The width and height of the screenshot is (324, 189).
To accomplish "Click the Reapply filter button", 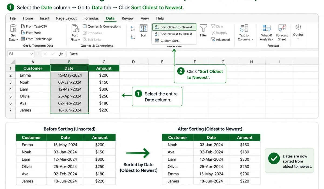I will point(219,33).
